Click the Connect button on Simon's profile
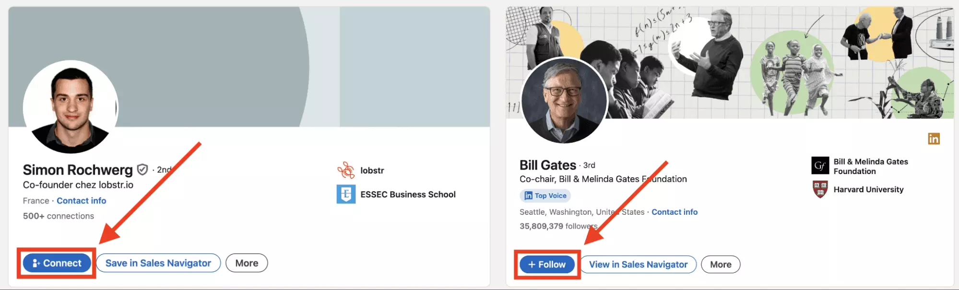 pos(57,263)
